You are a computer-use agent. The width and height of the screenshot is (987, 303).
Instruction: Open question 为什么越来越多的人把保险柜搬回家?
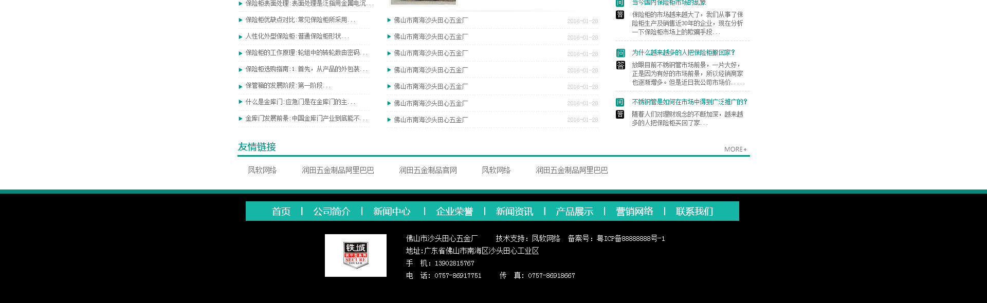(683, 53)
